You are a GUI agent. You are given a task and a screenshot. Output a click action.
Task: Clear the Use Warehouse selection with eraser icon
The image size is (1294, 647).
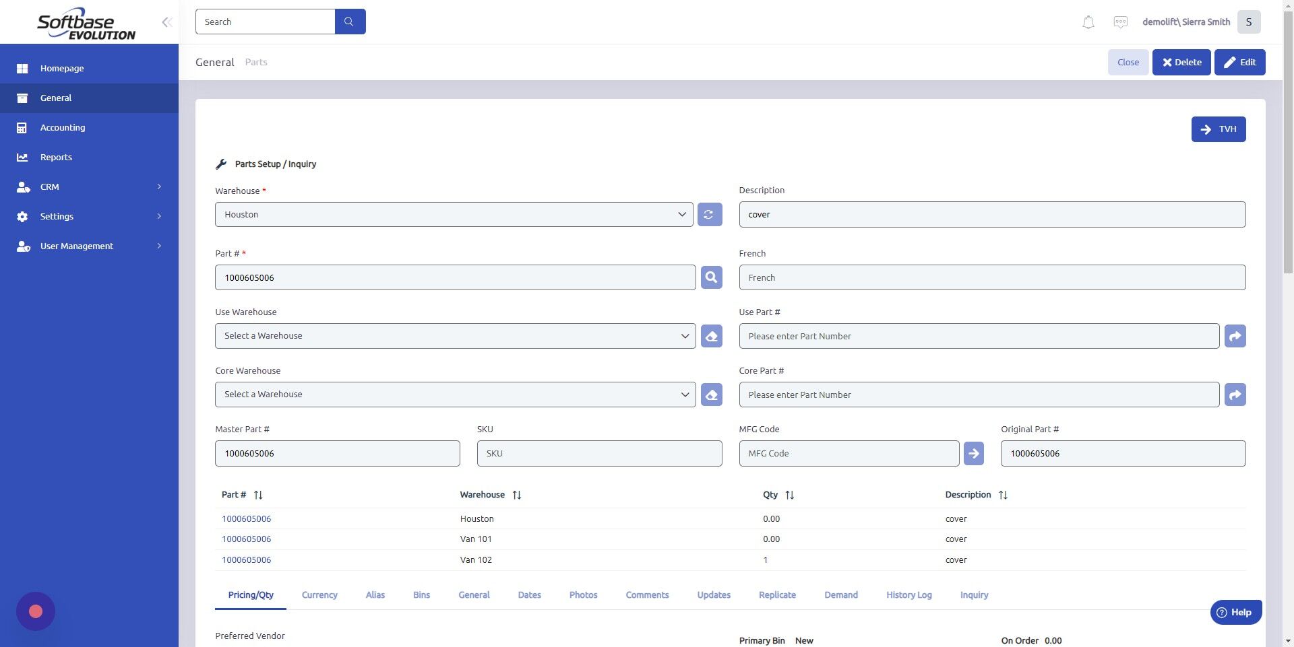tap(711, 335)
